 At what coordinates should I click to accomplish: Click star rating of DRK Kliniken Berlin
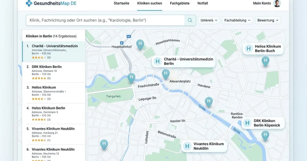tap(39, 78)
